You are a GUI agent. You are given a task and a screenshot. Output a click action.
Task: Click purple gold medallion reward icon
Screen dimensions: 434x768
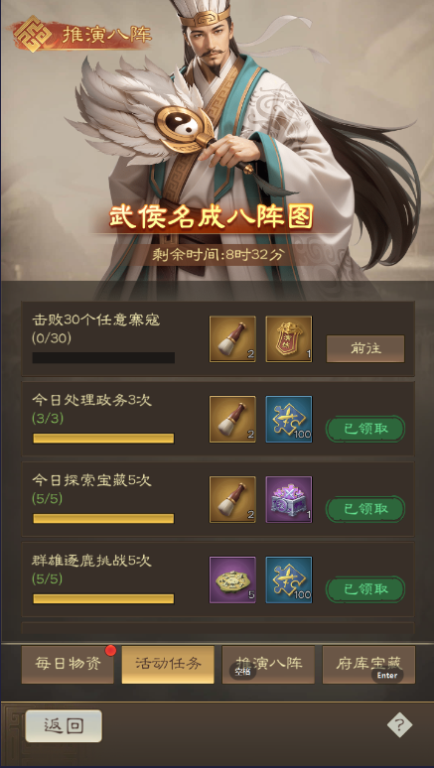click(232, 579)
